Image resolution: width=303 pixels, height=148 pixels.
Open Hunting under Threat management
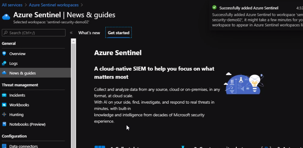[16, 115]
